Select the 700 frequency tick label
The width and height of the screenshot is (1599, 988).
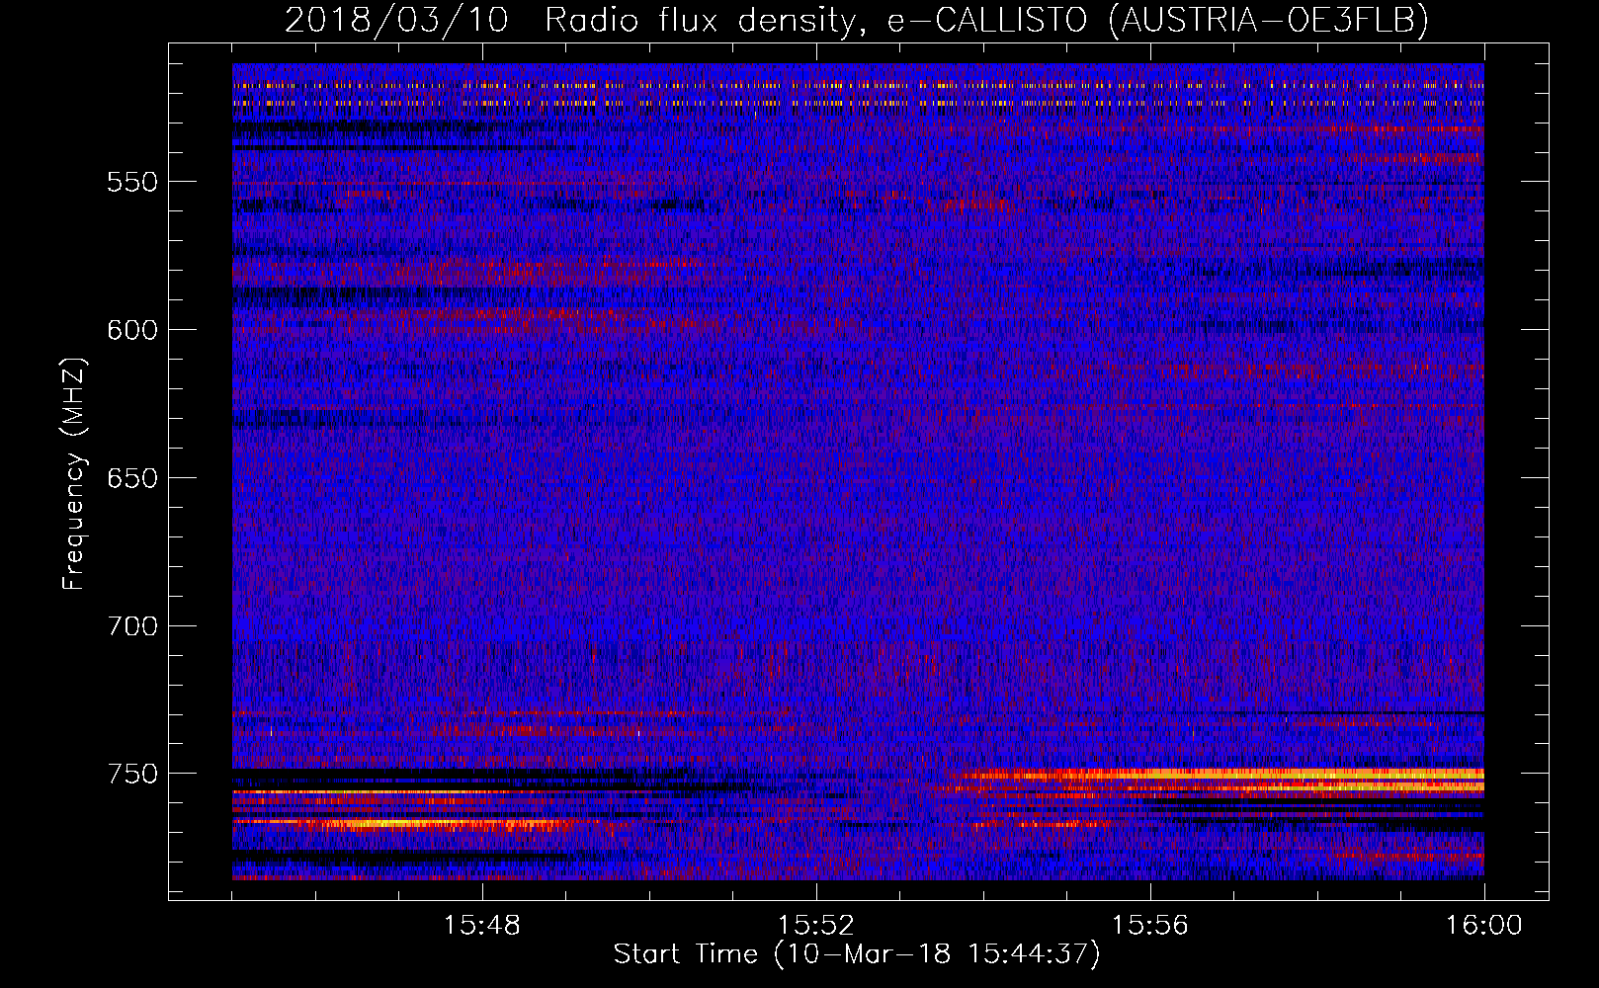point(132,626)
